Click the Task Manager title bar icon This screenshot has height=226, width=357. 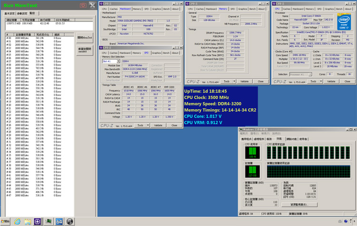point(241,130)
